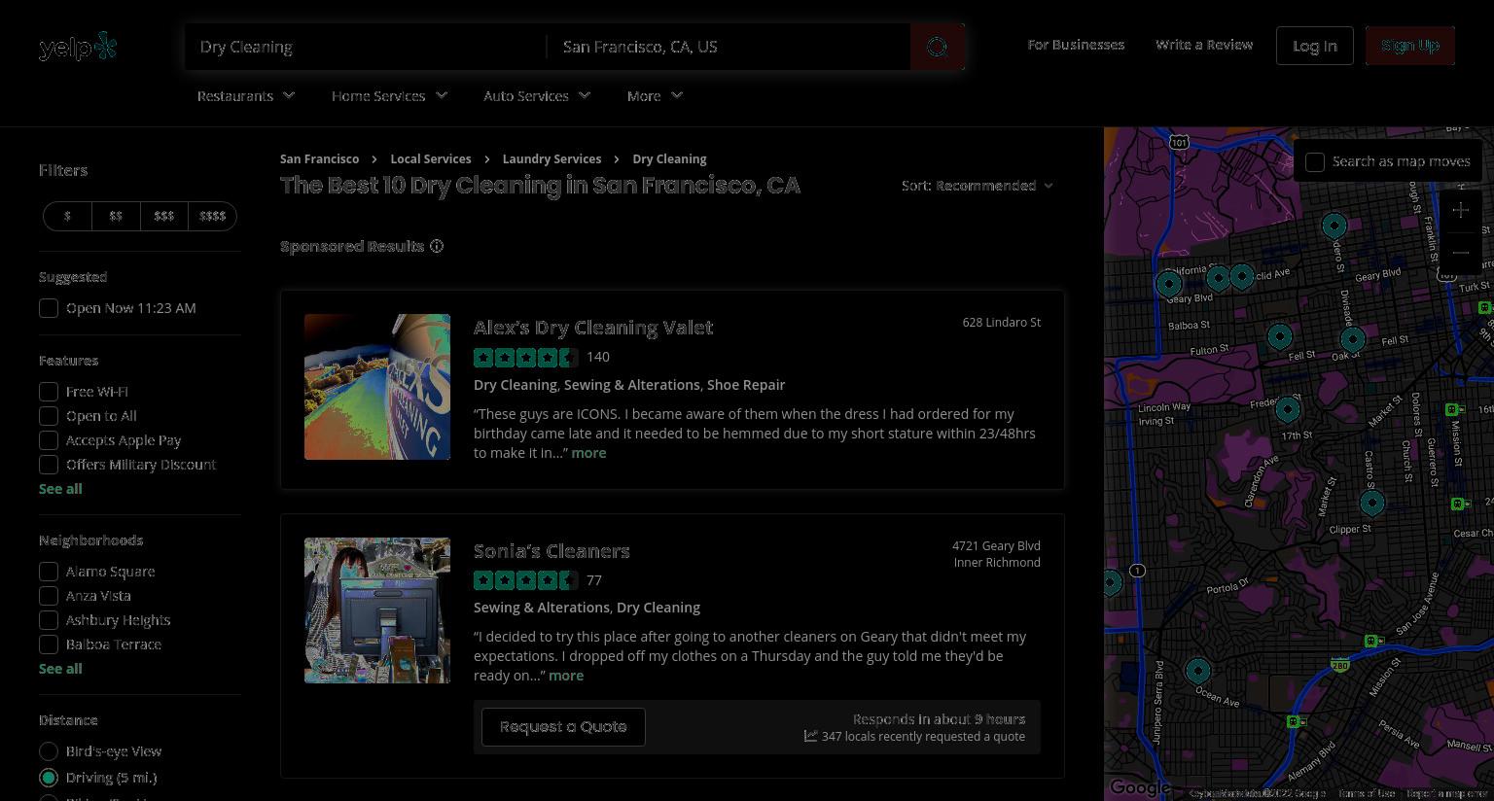Click the star rating for Sonia's Cleaners
Screen dimensions: 1494x801
coord(525,580)
